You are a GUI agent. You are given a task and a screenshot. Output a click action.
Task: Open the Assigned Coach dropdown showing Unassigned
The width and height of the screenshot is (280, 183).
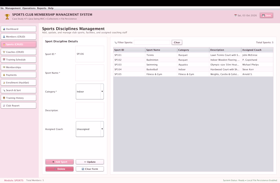point(90,129)
